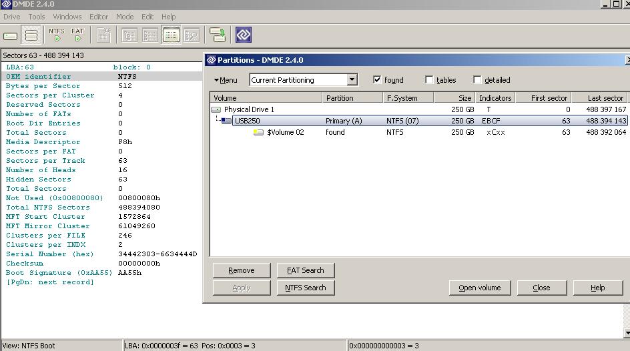Click the Help button in Partitions dialog

598,288
